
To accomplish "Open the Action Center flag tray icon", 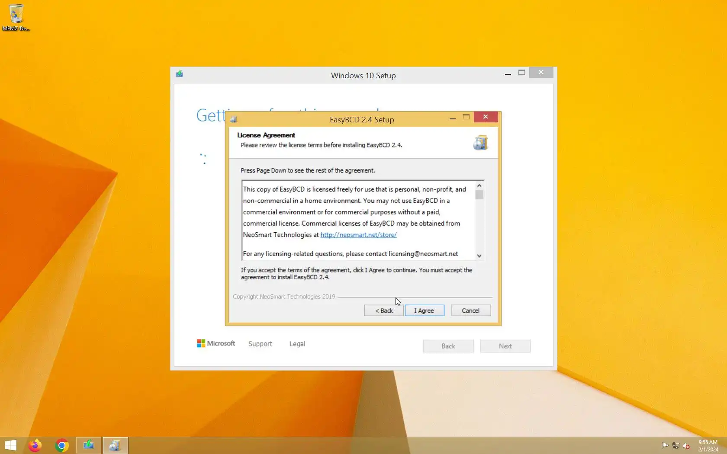I will pyautogui.click(x=665, y=446).
